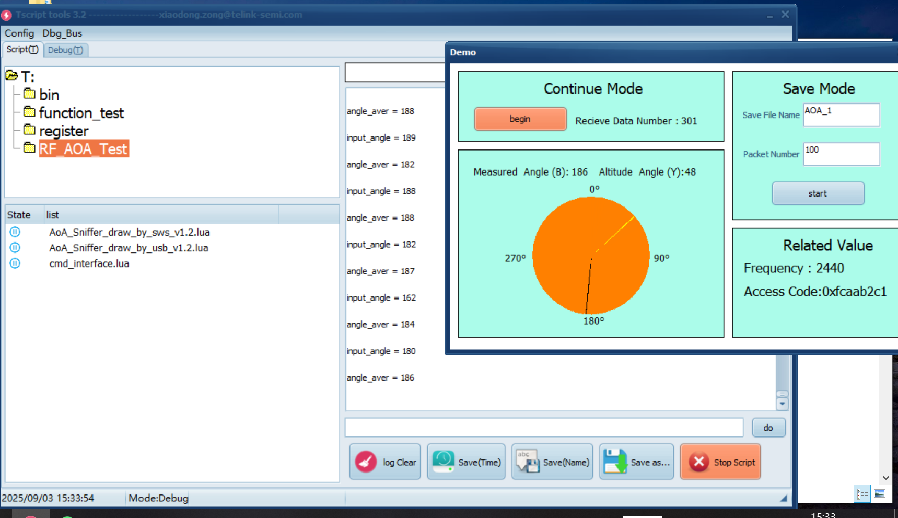
Task: Click the log line input_angle = 189
Action: pyautogui.click(x=381, y=138)
